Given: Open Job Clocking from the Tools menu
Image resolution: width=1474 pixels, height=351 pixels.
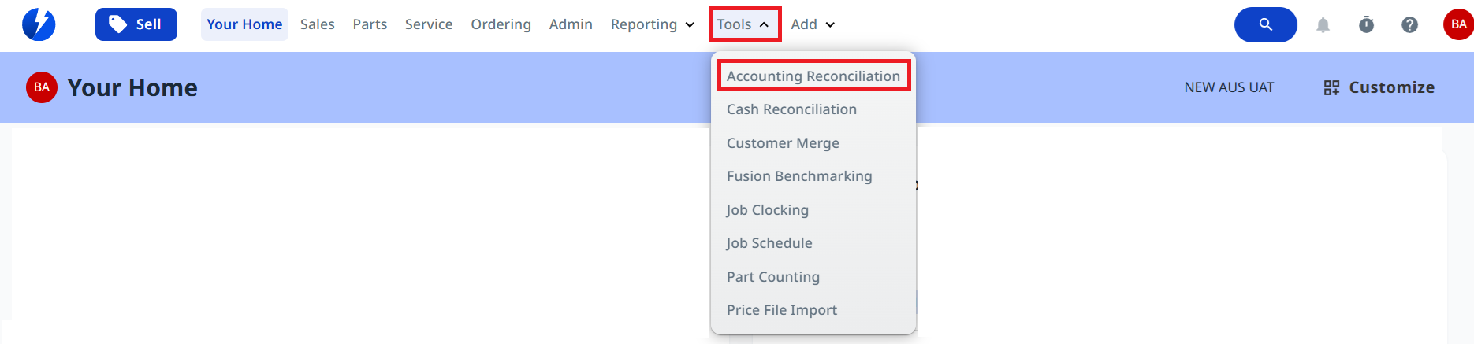Looking at the screenshot, I should tap(768, 210).
